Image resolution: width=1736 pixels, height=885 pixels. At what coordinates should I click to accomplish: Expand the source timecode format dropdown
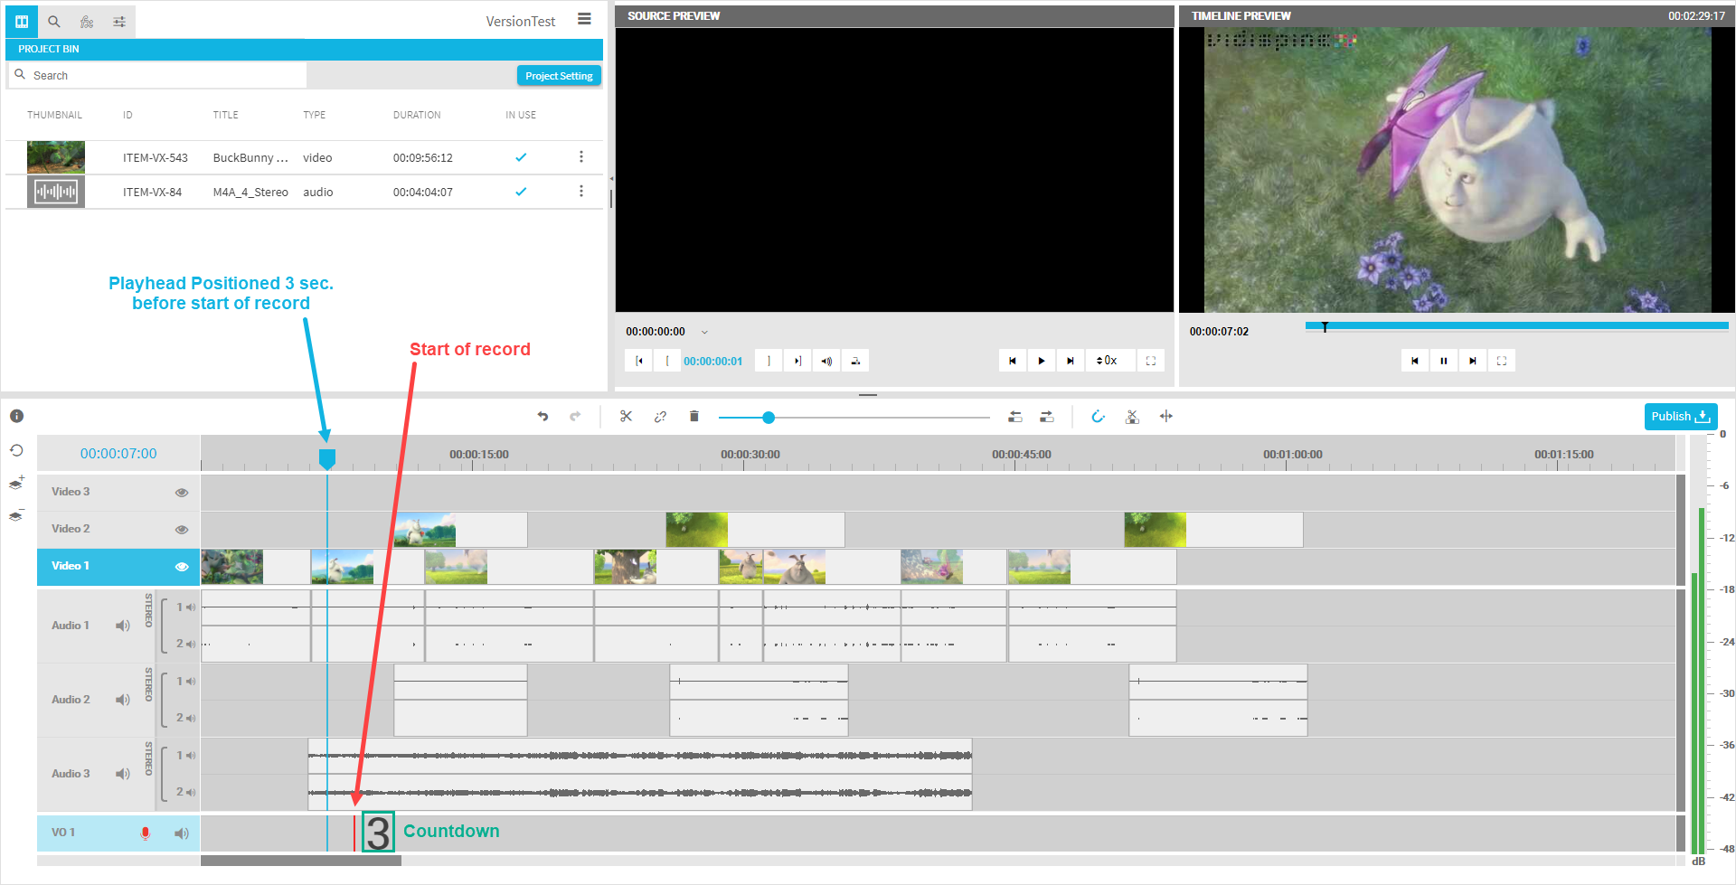click(704, 332)
